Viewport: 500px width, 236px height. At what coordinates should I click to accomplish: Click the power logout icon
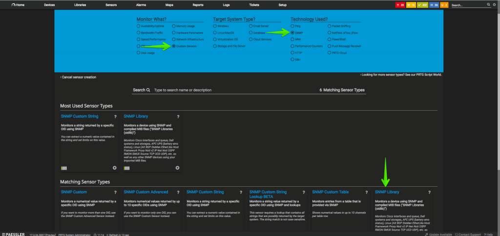(494, 5)
